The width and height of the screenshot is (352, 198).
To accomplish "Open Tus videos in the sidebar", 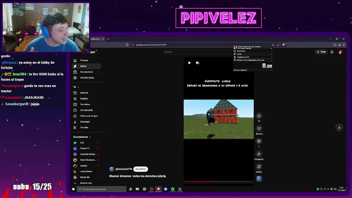I will [x=86, y=105].
